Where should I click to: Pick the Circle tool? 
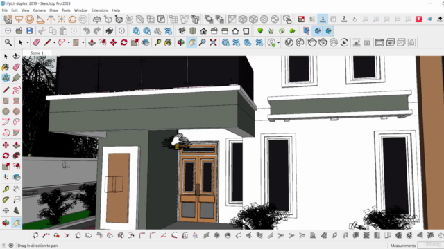coord(6,111)
